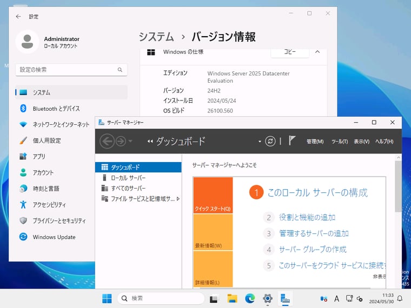Open the ツール(T) menu
Viewport: 411px width, 308px height.
point(340,142)
